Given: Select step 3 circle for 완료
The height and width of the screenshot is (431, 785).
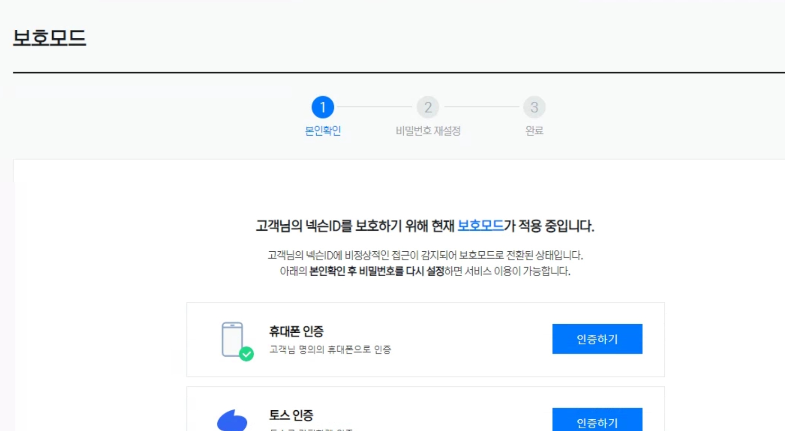Looking at the screenshot, I should click(534, 107).
